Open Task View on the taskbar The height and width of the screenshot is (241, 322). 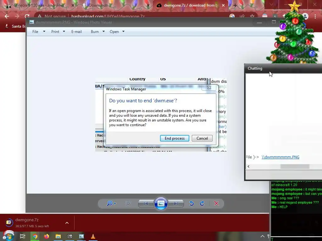pyautogui.click(x=22, y=236)
